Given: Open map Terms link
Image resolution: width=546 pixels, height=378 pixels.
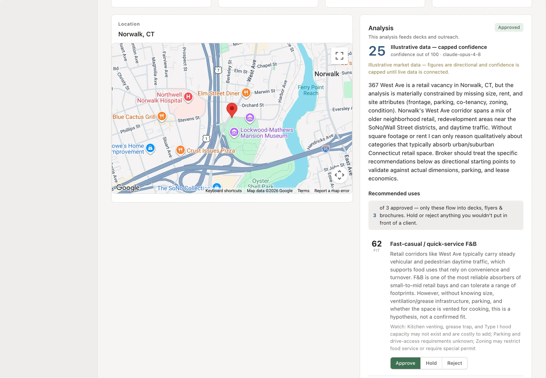Looking at the screenshot, I should click(303, 191).
